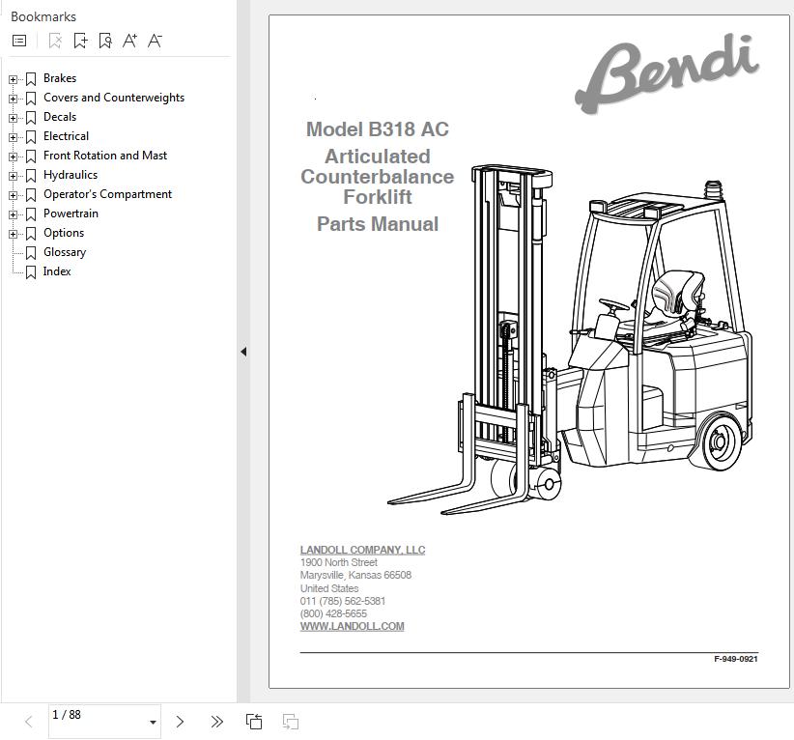
Task: Click the Glossary bookmark ribbon icon
Action: 31,253
